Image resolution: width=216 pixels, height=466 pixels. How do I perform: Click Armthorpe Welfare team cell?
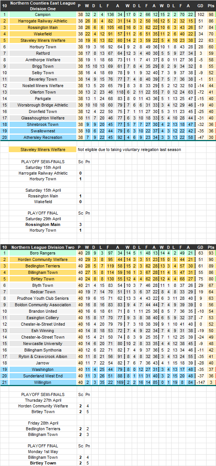coord(43,60)
